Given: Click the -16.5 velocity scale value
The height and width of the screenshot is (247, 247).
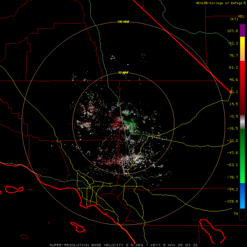Looking at the screenshot, I should (232, 128).
